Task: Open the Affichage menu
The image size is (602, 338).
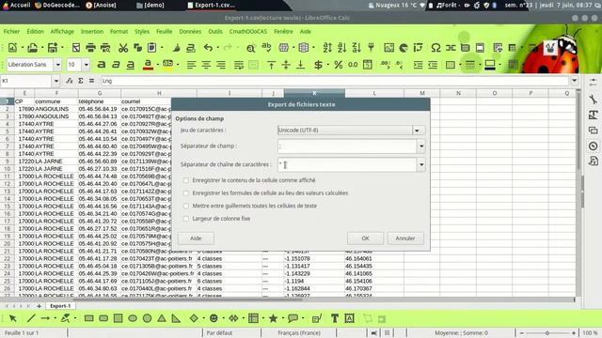Action: pyautogui.click(x=62, y=31)
